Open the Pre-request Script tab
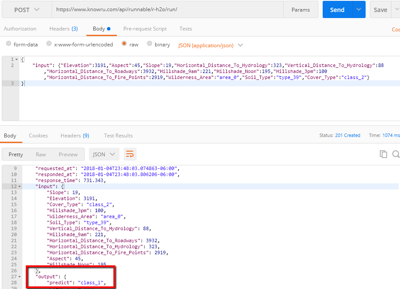Image resolution: width=400 pixels, height=289 pixels. [x=145, y=29]
